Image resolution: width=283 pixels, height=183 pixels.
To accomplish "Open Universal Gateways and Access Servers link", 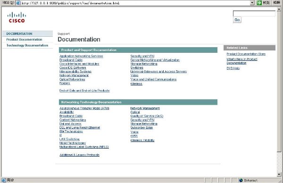I will [x=158, y=72].
